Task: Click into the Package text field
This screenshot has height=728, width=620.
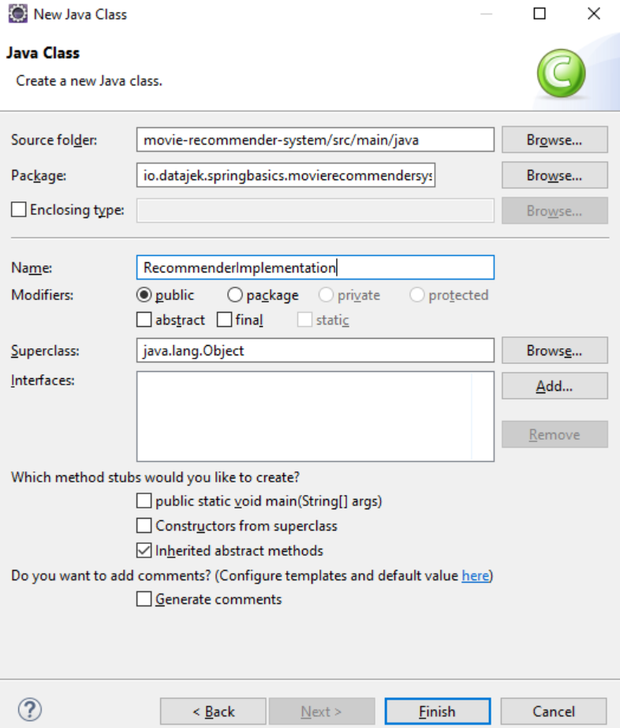Action: (286, 175)
